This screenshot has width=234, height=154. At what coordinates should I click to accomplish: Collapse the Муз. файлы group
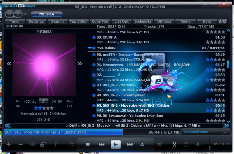90,48
